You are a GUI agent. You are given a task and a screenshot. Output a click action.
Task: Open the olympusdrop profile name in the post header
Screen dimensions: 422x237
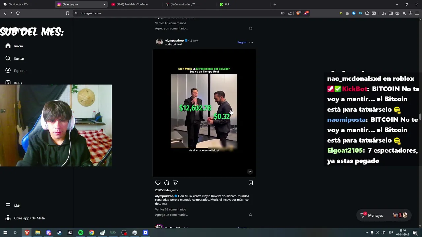tap(174, 41)
